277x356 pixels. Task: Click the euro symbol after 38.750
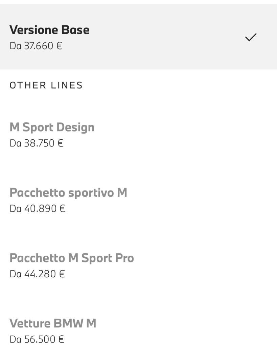[x=61, y=143]
